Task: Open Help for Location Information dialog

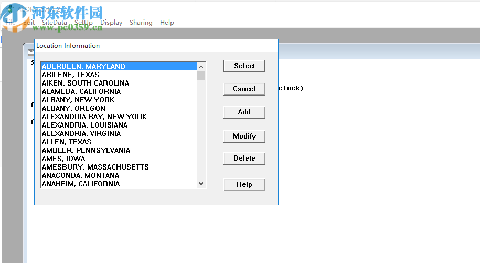Action: tap(244, 185)
